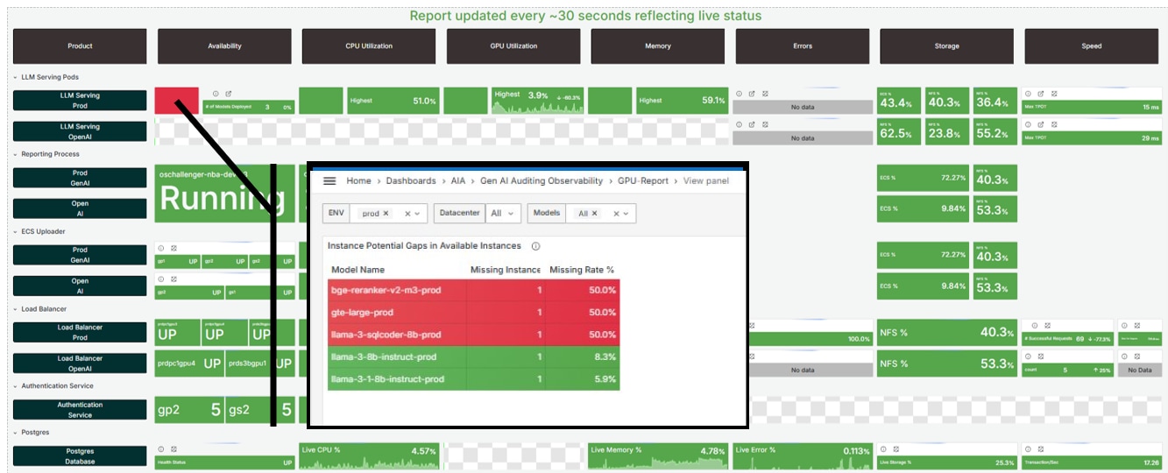Image resolution: width=1168 pixels, height=473 pixels.
Task: Open GPU-Report breadcrumb link
Action: click(643, 180)
